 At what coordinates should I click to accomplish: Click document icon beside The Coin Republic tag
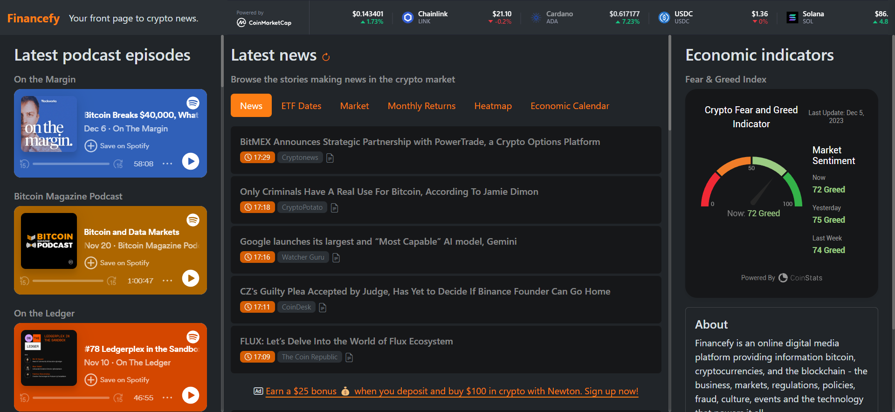click(x=349, y=357)
